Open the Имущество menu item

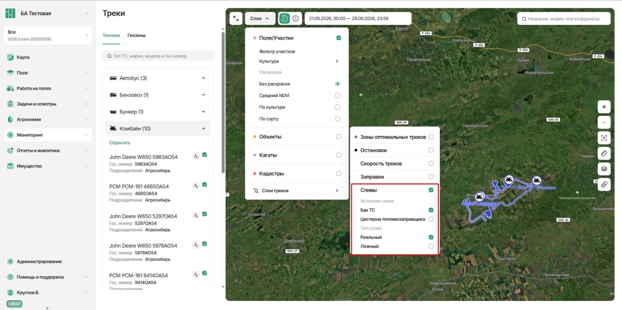47,166
